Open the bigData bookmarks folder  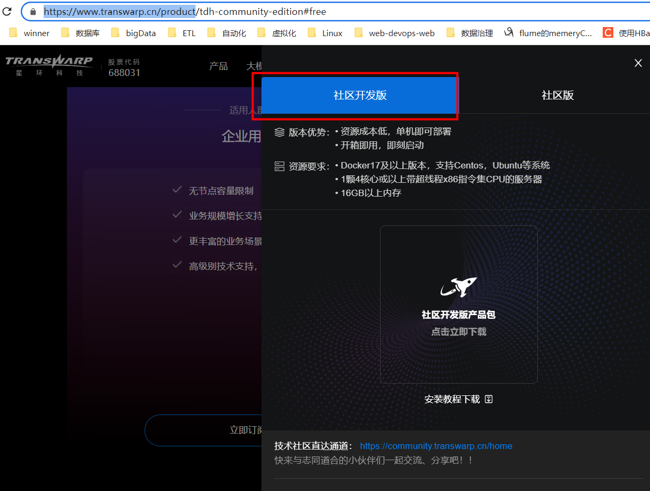pyautogui.click(x=133, y=33)
